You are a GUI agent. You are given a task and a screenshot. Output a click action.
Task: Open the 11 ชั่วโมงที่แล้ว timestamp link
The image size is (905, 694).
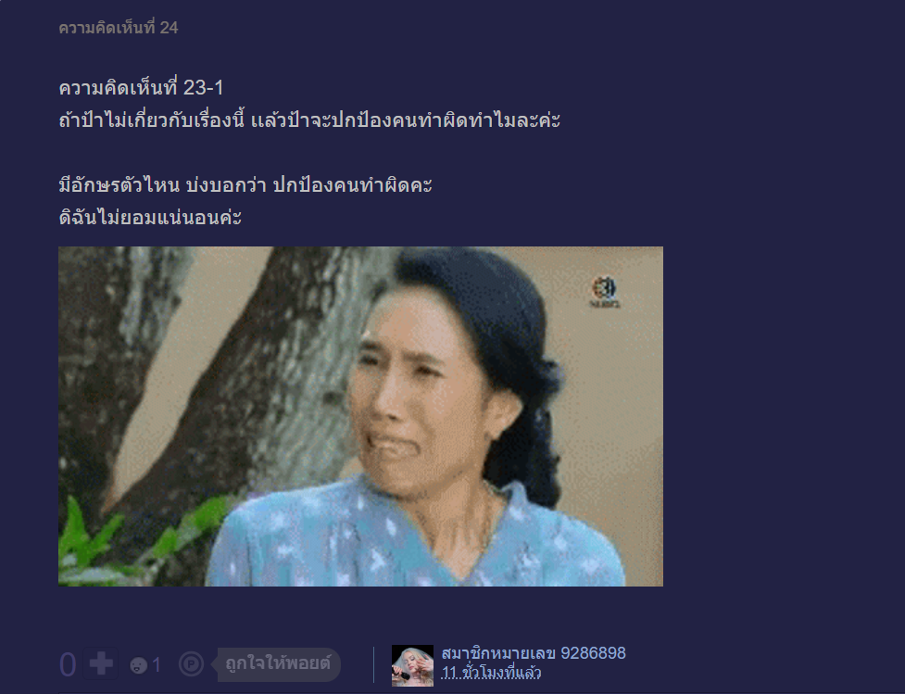pyautogui.click(x=491, y=673)
